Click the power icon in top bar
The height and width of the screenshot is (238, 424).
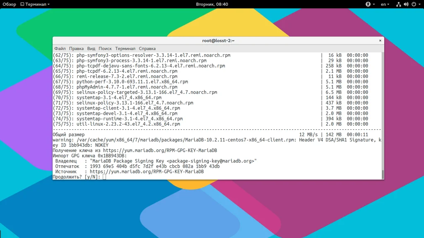point(414,4)
